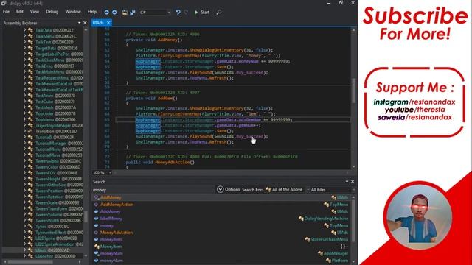Click the Save All toolbar icon
Image resolution: width=472 pixels, height=265 pixels.
click(x=133, y=13)
